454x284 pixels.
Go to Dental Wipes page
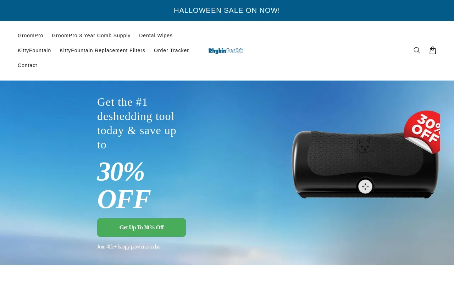pyautogui.click(x=156, y=35)
